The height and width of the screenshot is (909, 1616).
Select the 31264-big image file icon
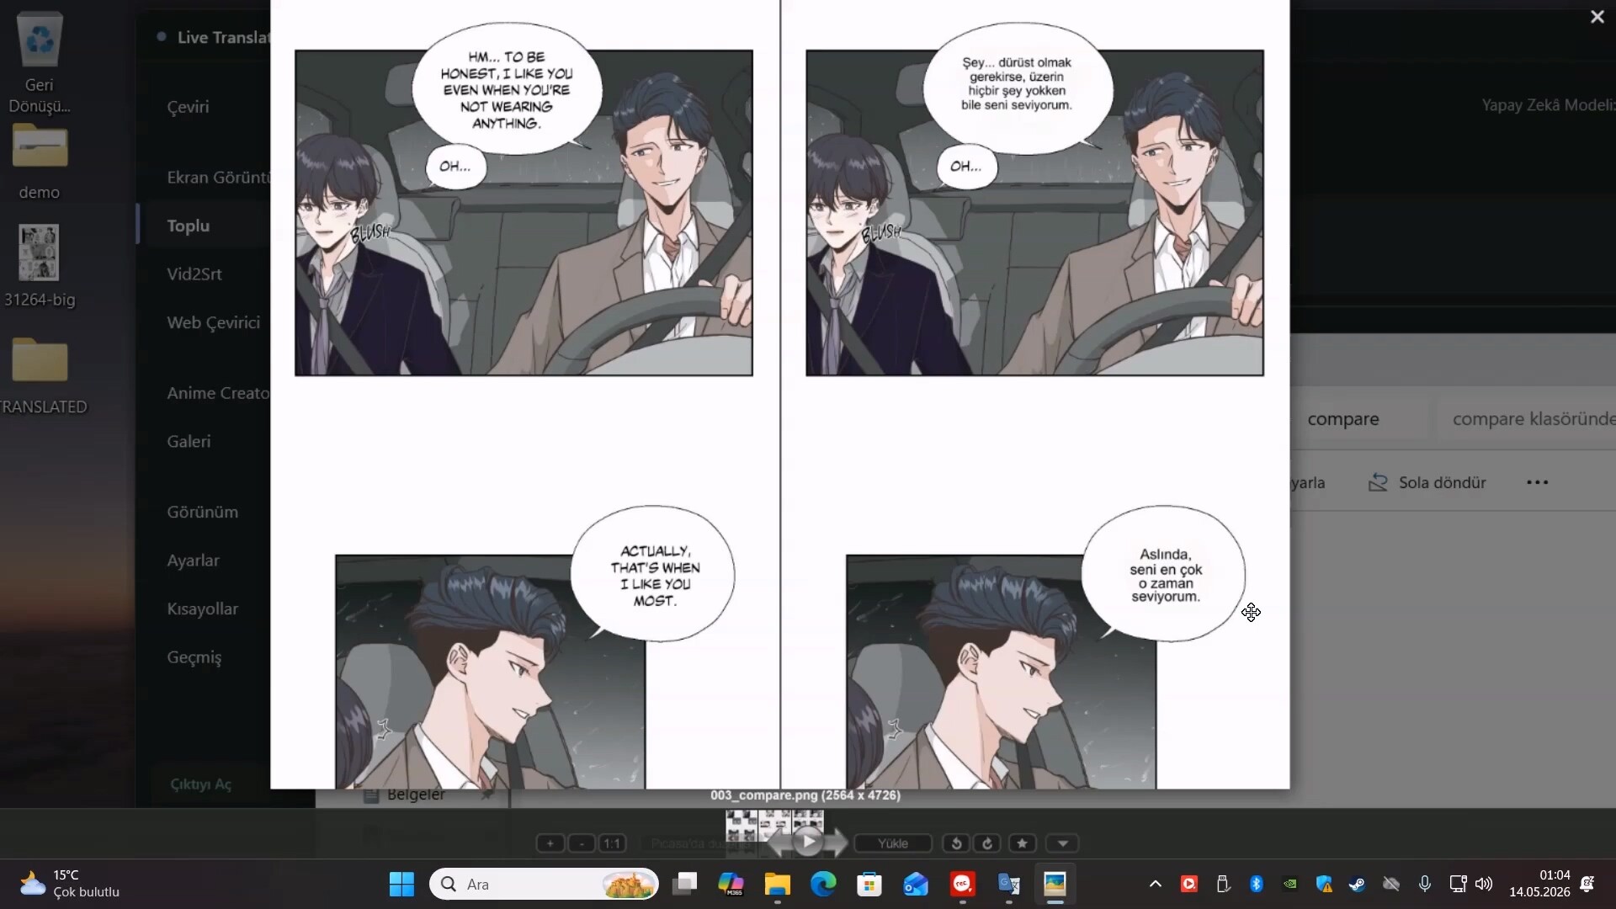click(40, 265)
